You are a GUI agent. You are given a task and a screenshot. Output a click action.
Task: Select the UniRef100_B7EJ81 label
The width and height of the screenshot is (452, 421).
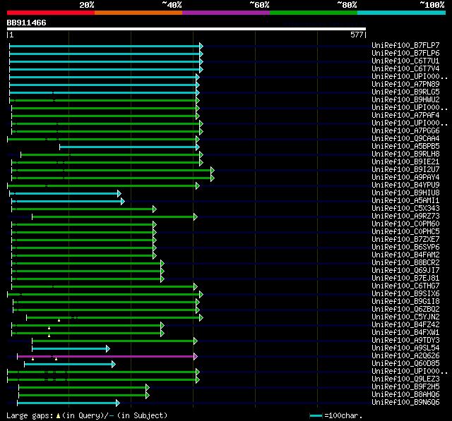[x=405, y=279]
